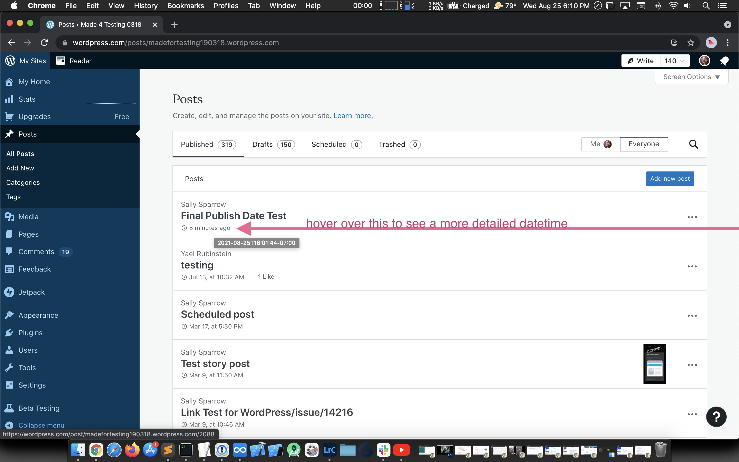Click the Add new post button
The image size is (739, 462).
coord(670,178)
